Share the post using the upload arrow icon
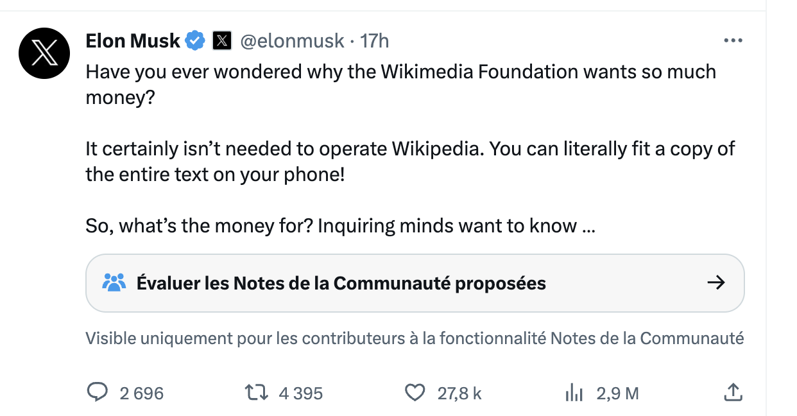This screenshot has height=416, width=797. coord(733,392)
